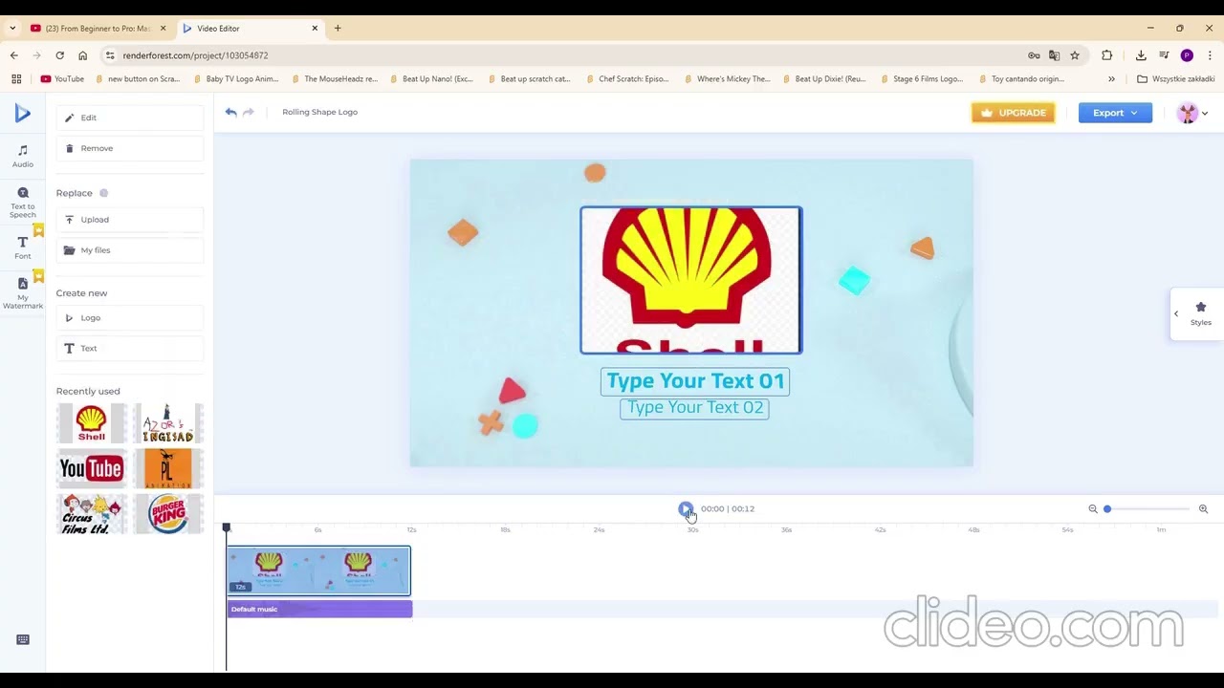Open the translate page icon
Viewport: 1224px width, 688px height.
click(x=1055, y=55)
